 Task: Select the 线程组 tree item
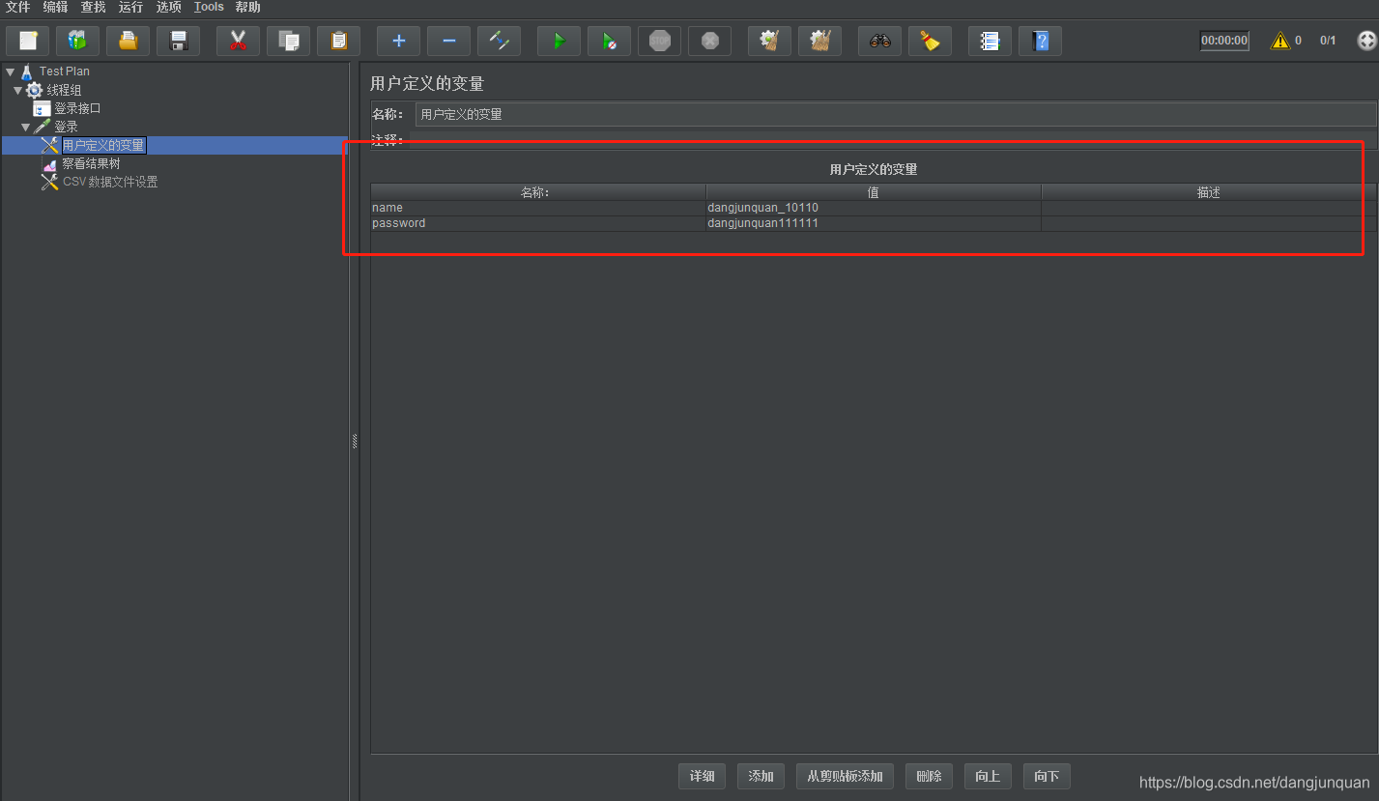click(x=64, y=90)
